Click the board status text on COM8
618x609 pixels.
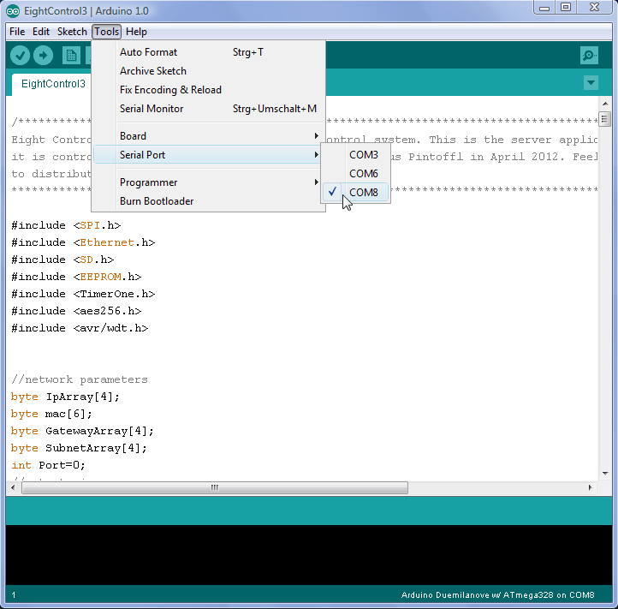[x=498, y=594]
